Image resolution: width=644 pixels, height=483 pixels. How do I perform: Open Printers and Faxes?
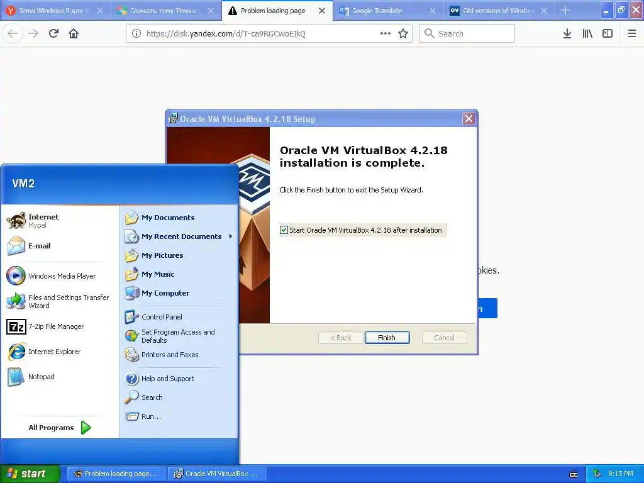tap(179, 355)
